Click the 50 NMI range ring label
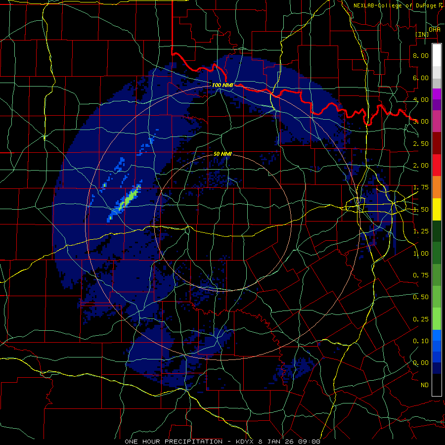This screenshot has height=445, width=445. click(x=222, y=154)
